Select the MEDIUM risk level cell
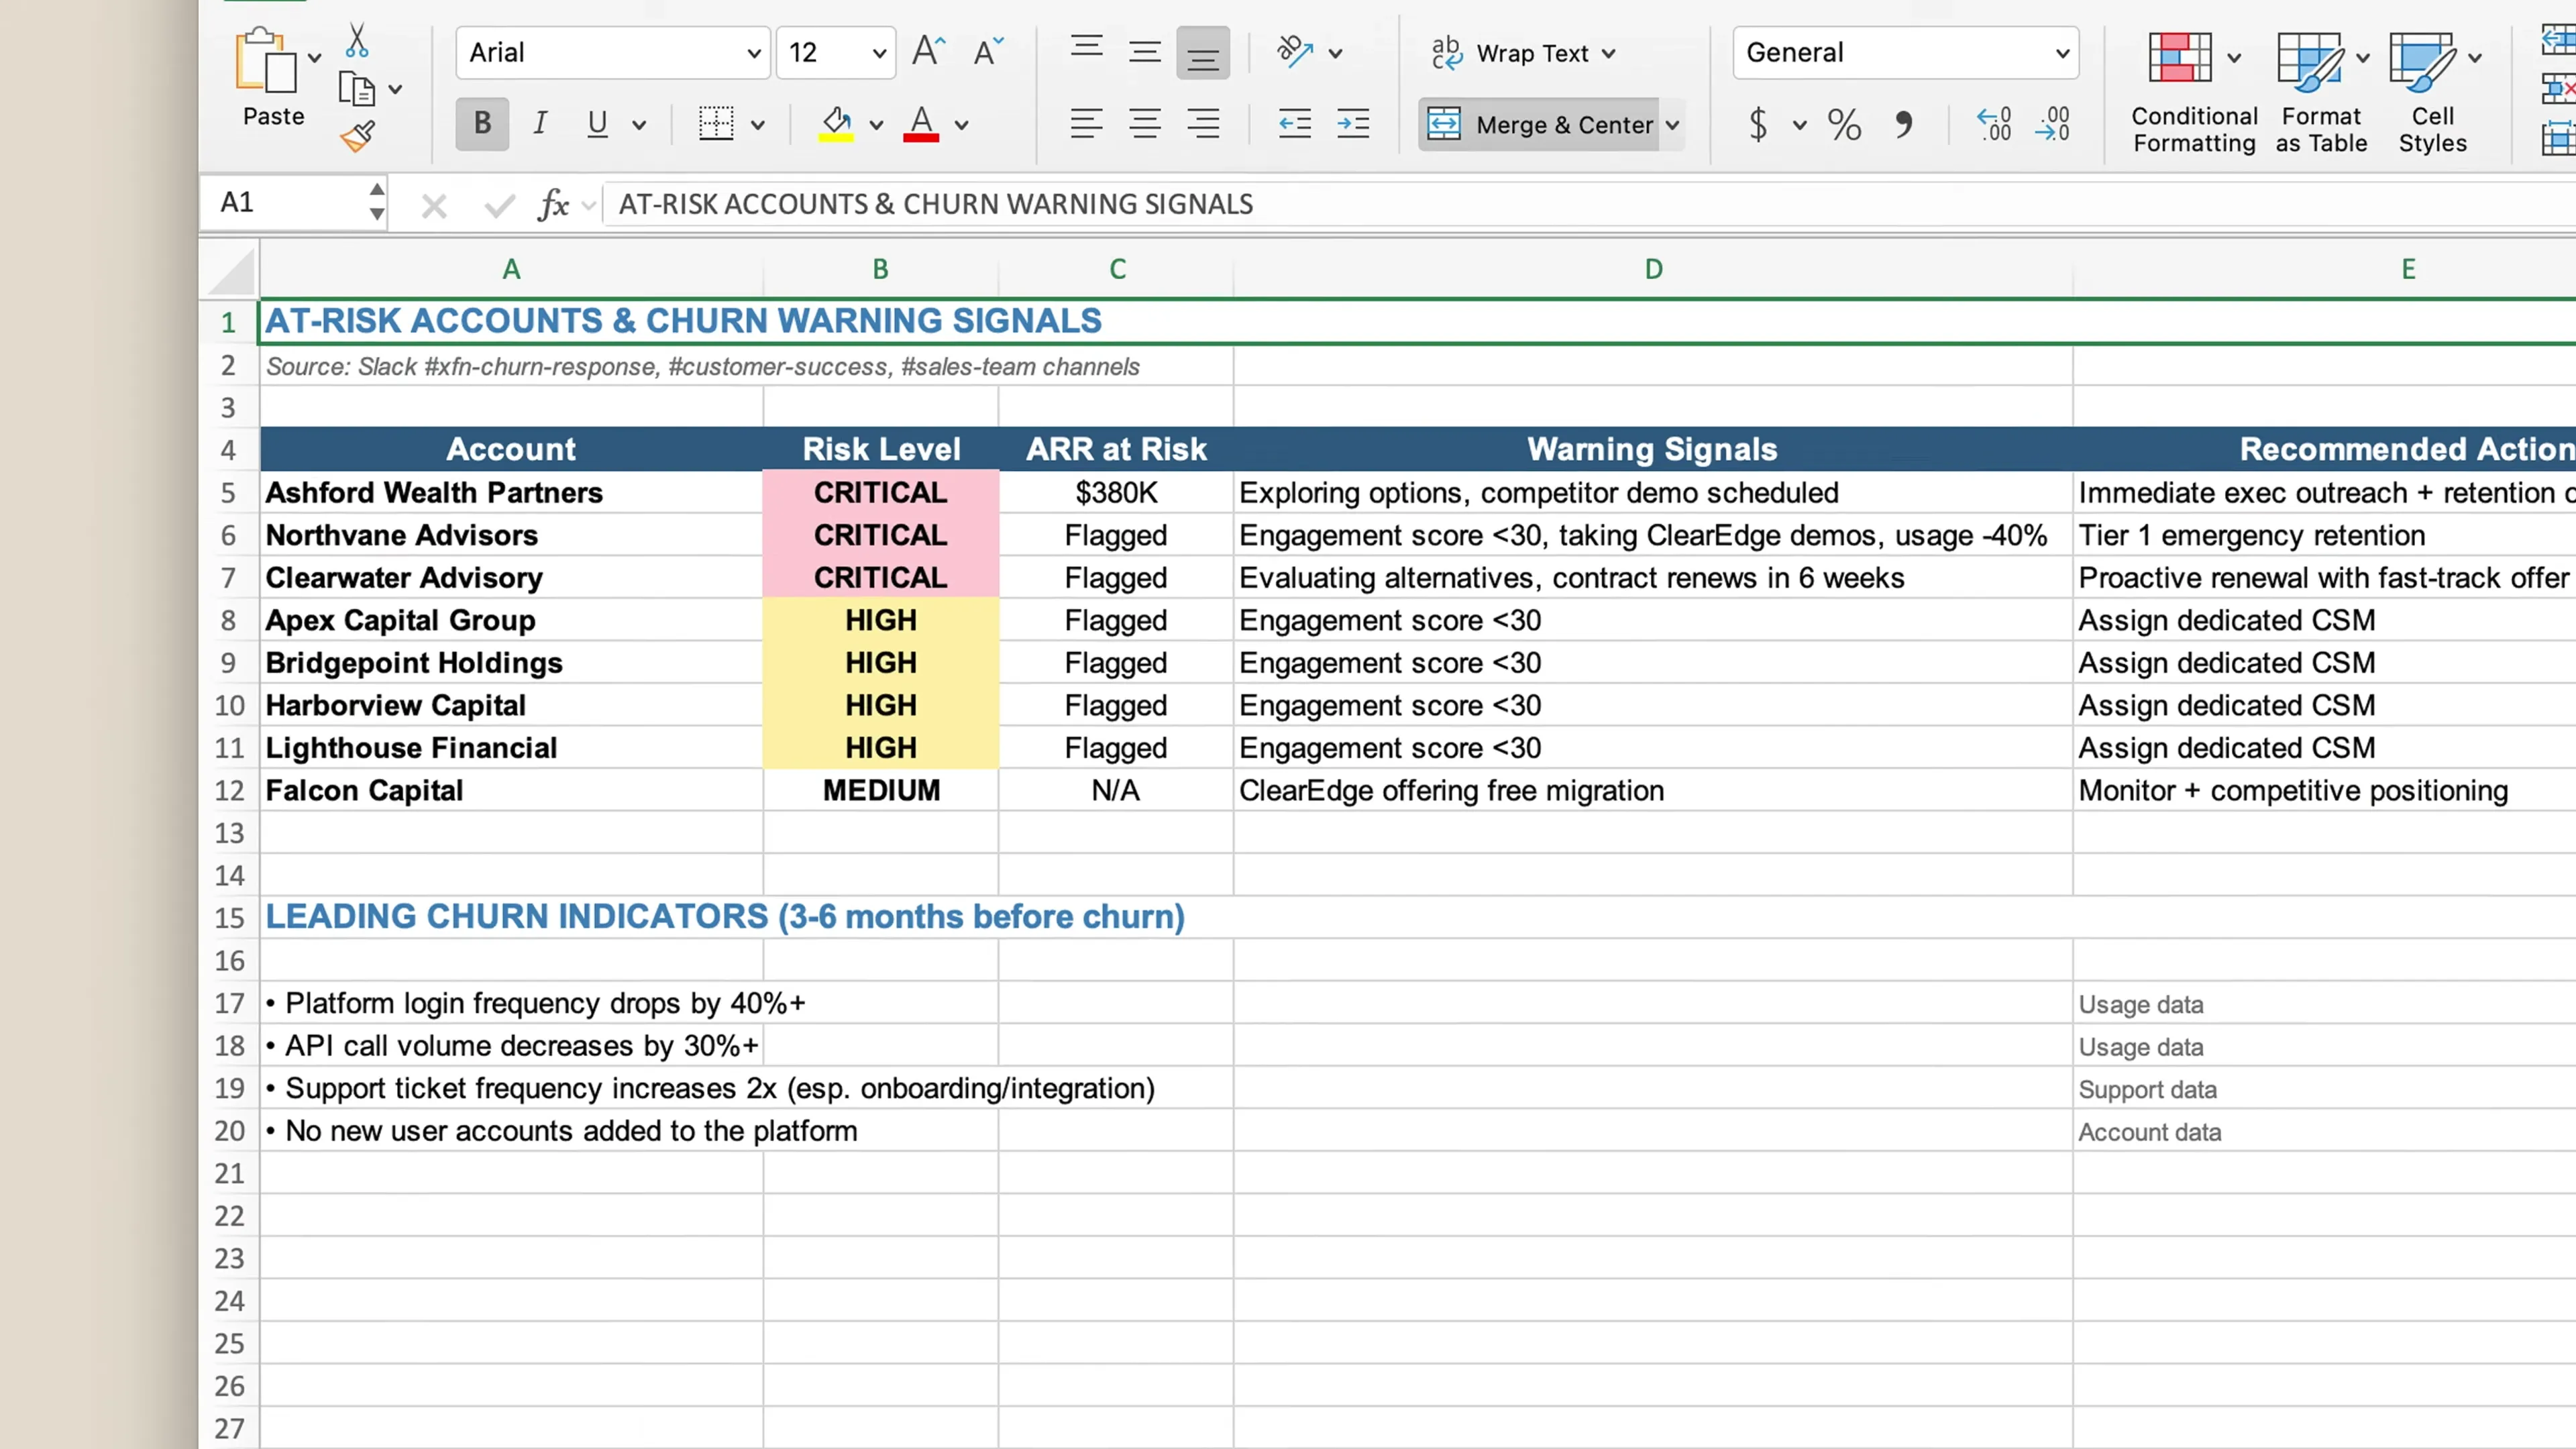This screenshot has width=2576, height=1449. tap(881, 791)
